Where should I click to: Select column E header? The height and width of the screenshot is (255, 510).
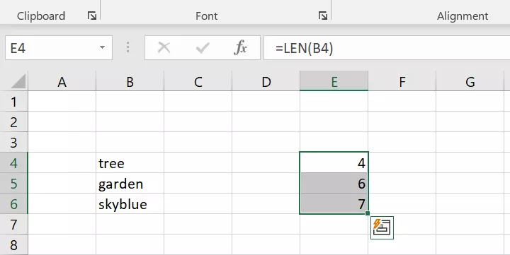[x=334, y=81]
